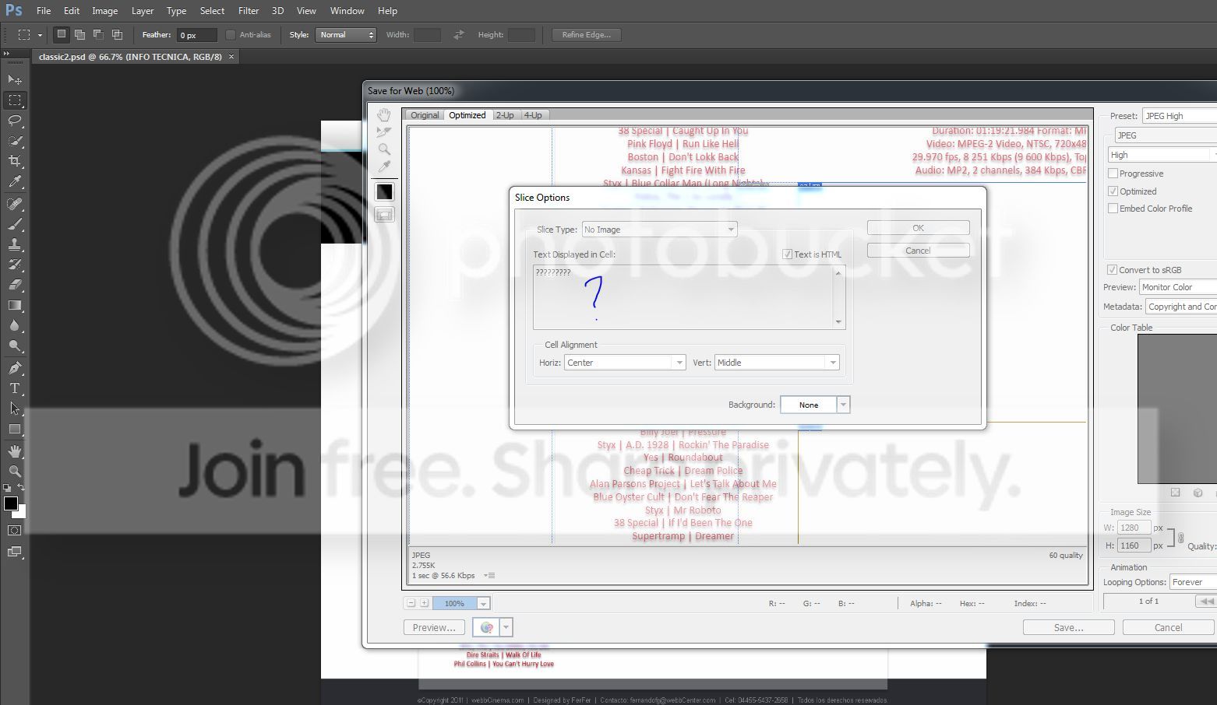
Task: Open the Filter menu
Action: click(x=249, y=11)
